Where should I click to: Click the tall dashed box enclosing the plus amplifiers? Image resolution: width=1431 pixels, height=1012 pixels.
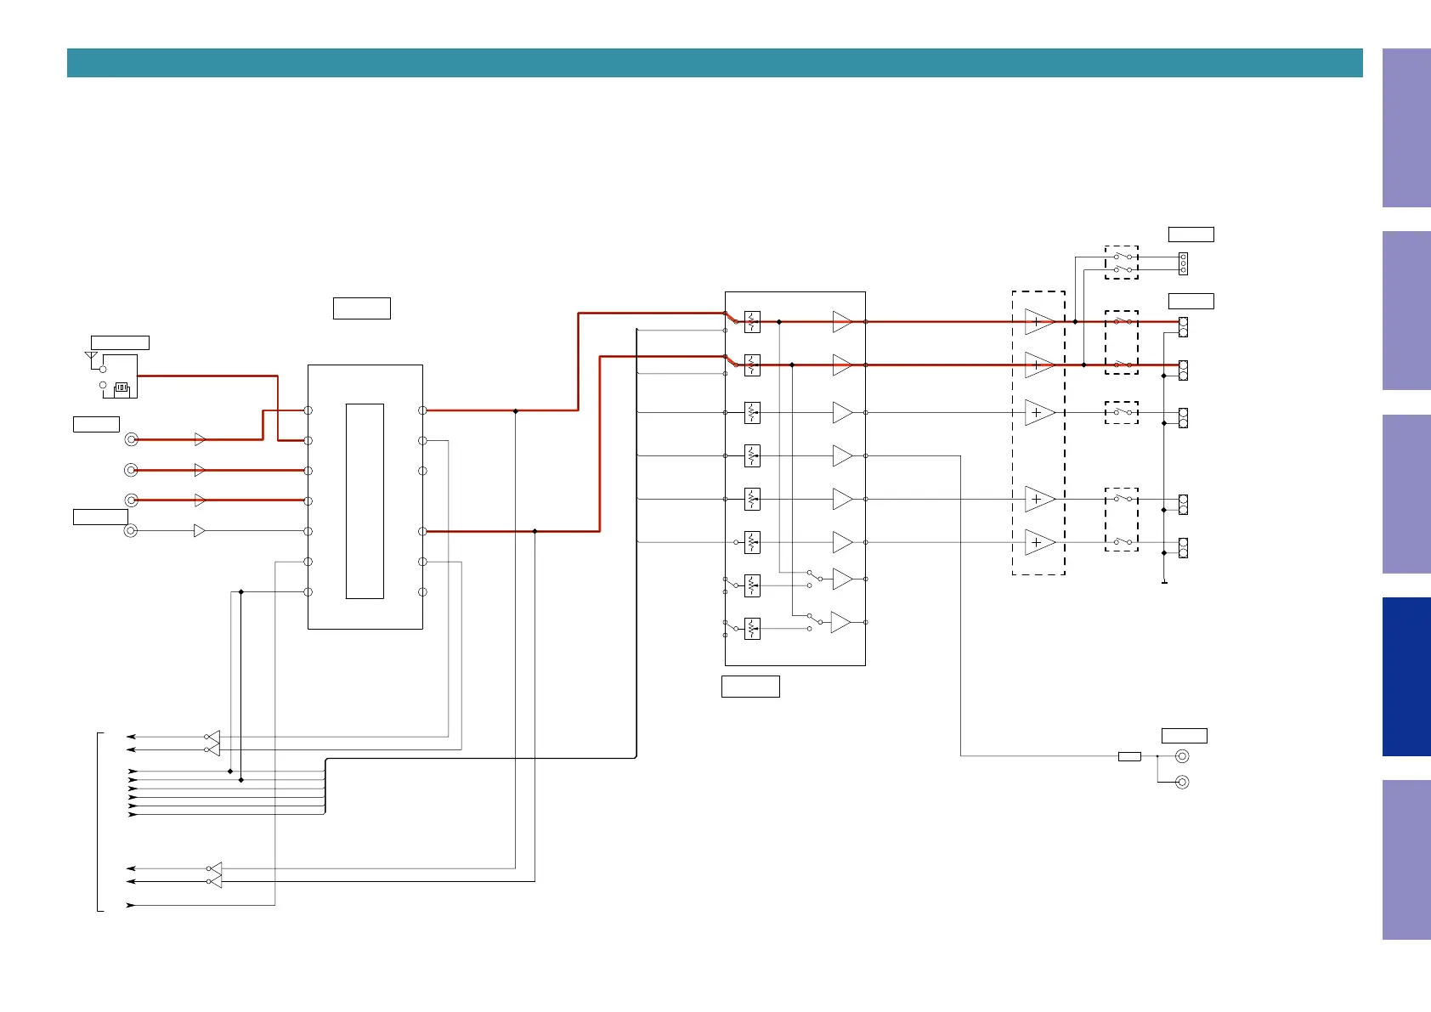pos(1038,433)
